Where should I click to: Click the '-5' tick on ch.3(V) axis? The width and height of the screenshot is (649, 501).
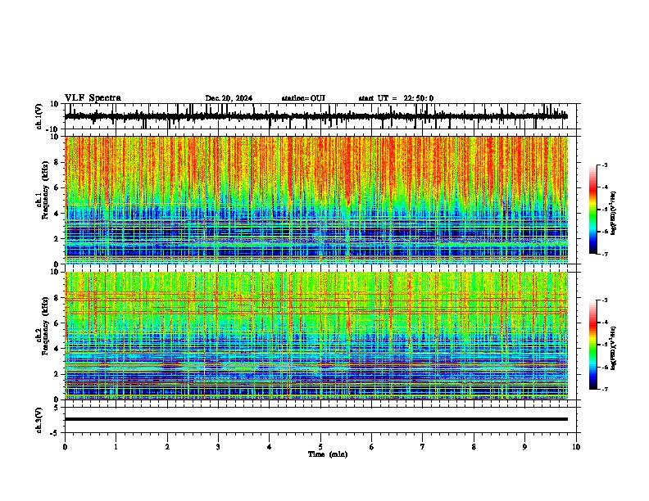point(56,433)
